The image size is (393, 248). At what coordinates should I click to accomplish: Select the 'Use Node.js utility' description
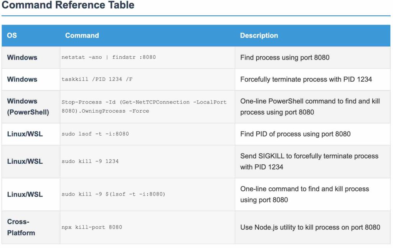(310, 227)
